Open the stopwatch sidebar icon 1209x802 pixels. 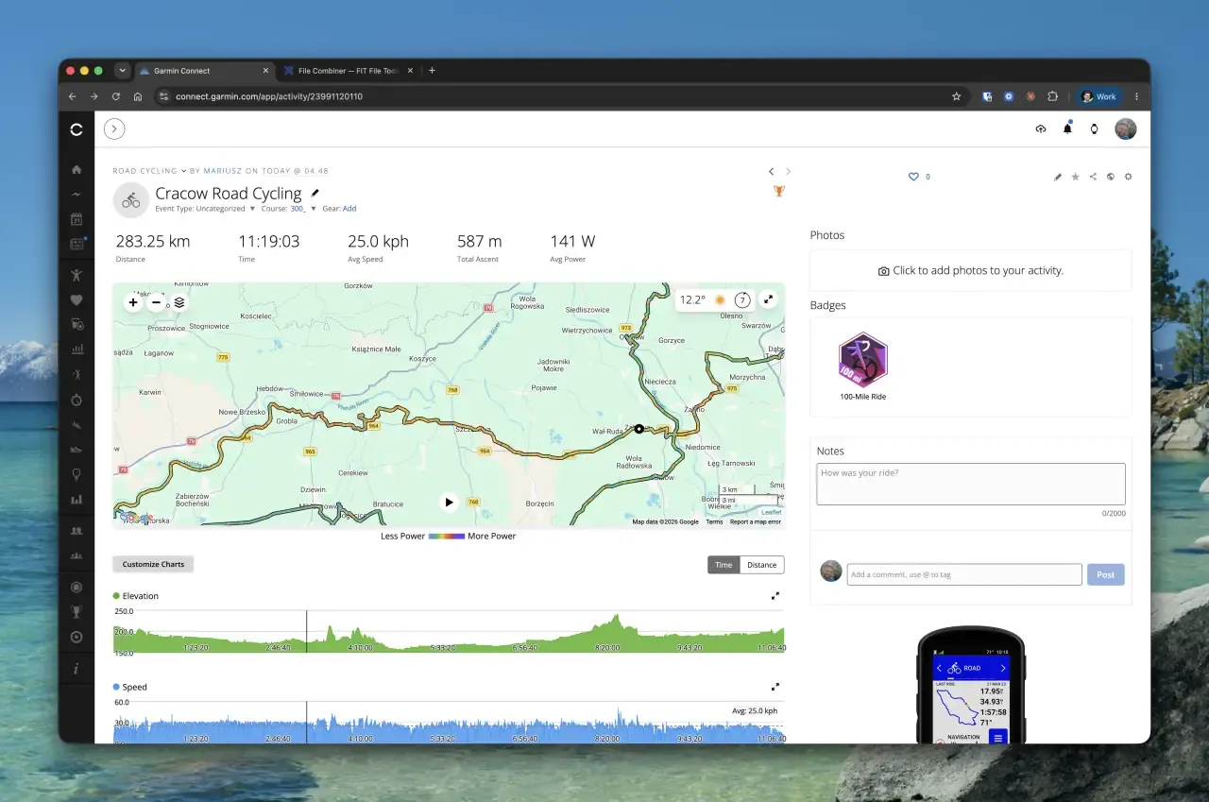tap(77, 400)
